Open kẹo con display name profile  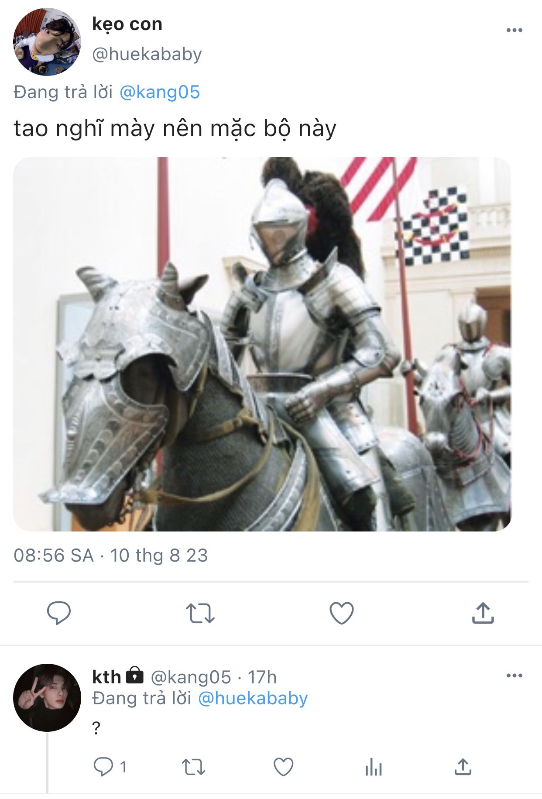coord(127,24)
